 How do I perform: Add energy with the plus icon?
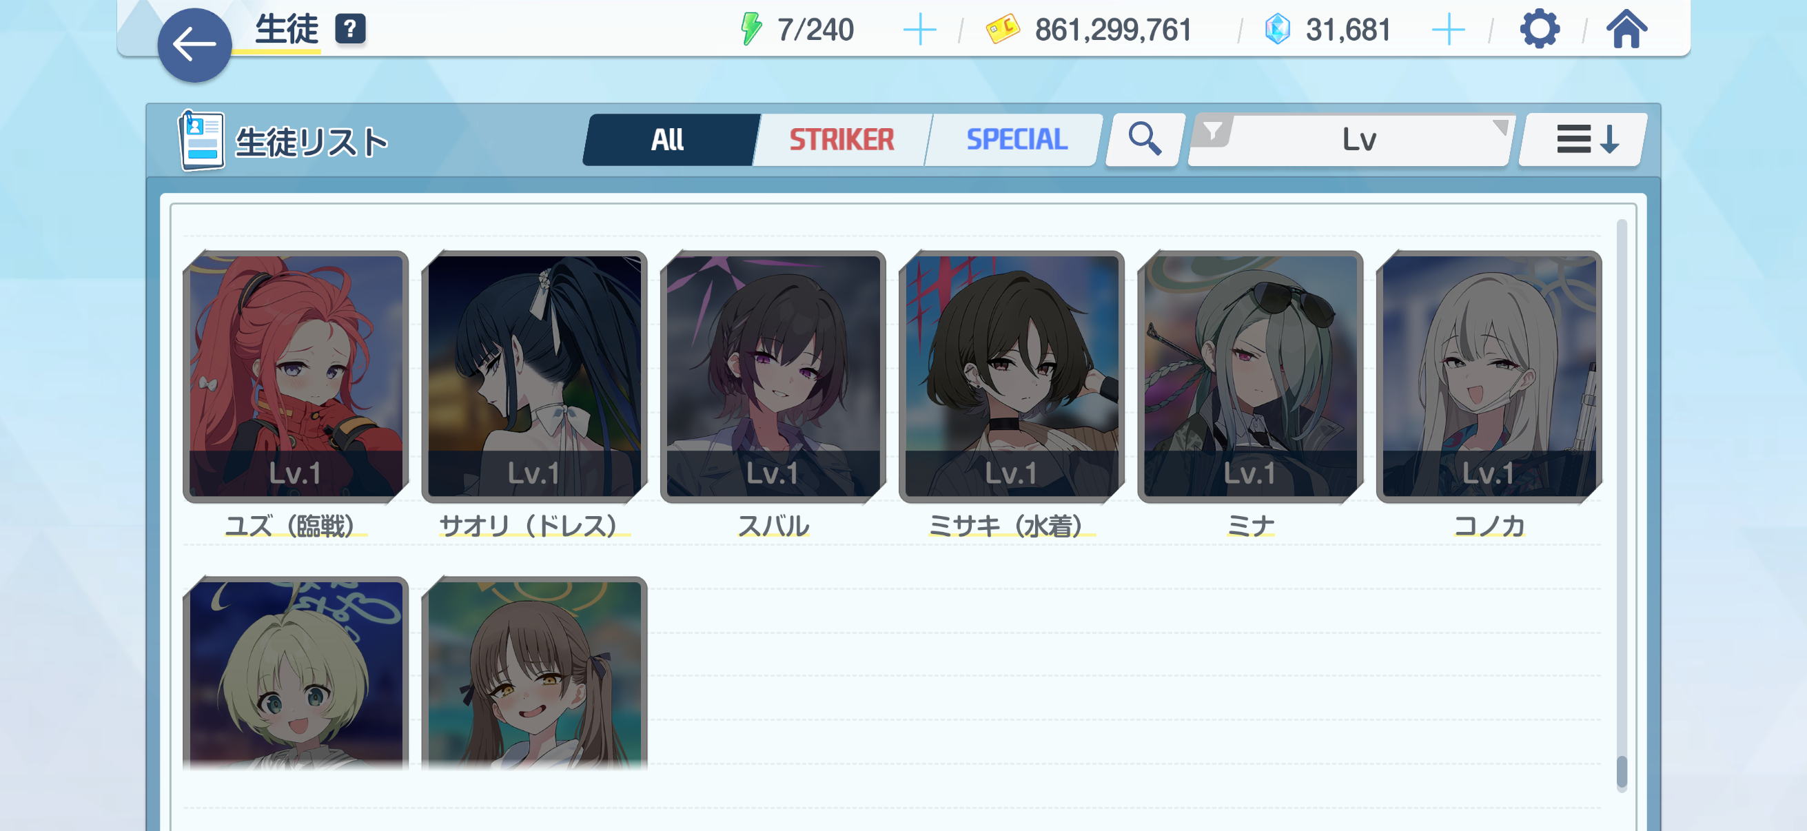click(x=919, y=30)
